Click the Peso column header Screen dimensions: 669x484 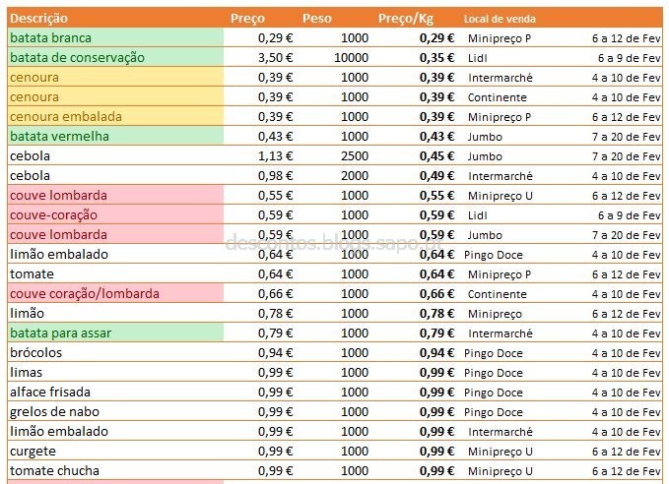(x=317, y=19)
